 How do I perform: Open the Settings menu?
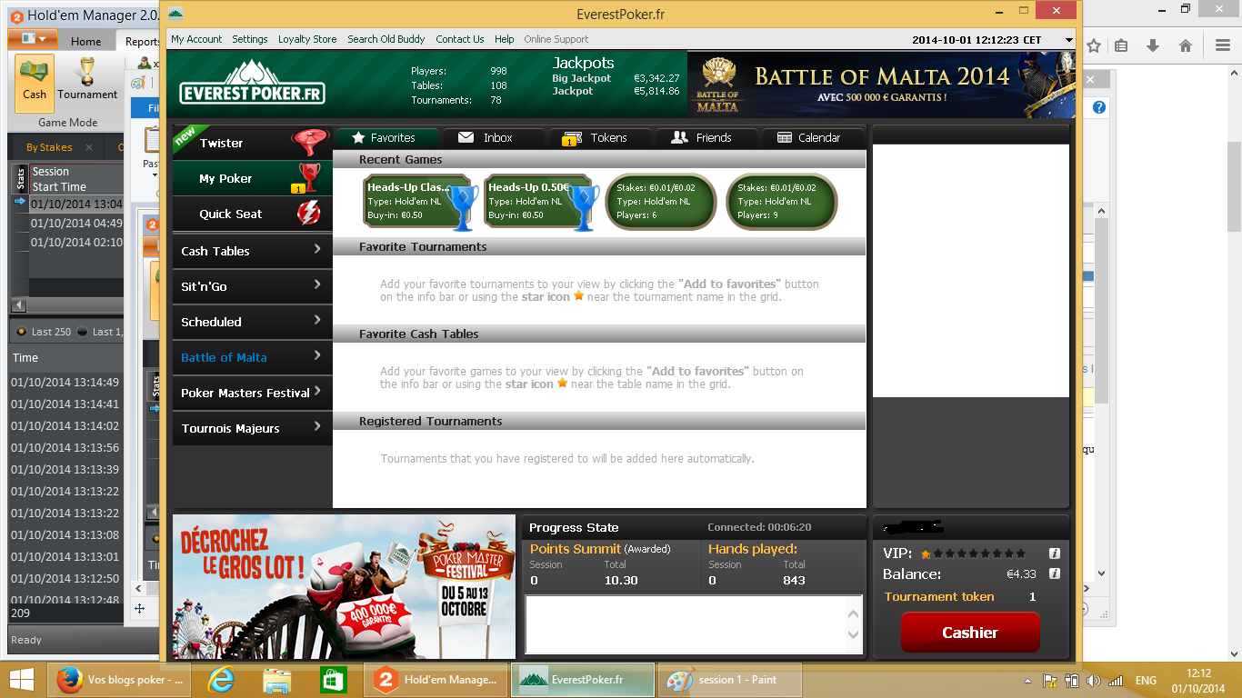click(x=249, y=39)
